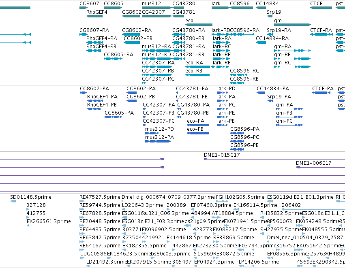Click the CG42307-RC transcript label

click(158, 79)
